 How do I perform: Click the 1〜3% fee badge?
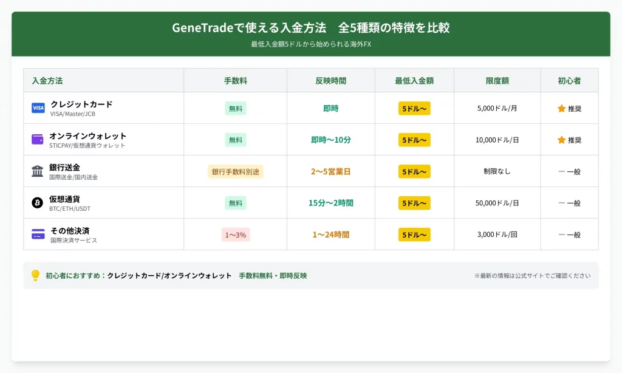[235, 235]
